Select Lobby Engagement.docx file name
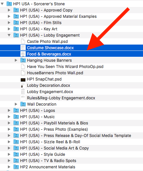 tap(50, 92)
